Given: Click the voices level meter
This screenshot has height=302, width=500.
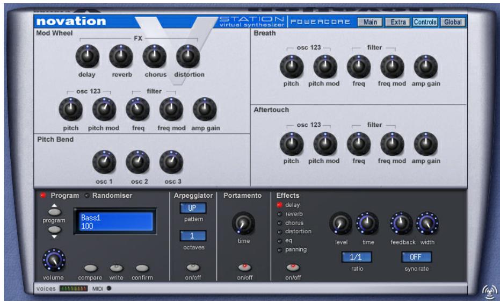Looking at the screenshot, I should tap(74, 288).
